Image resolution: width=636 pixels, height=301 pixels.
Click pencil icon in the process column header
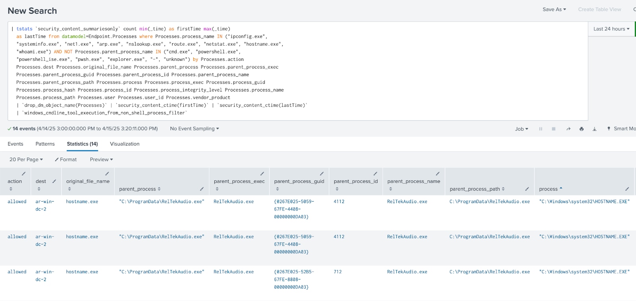pos(627,189)
